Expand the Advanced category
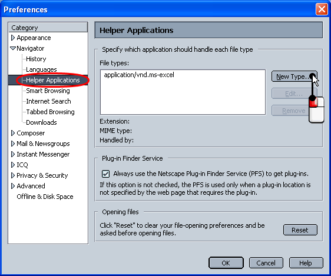331x276 pixels. pos(13,186)
